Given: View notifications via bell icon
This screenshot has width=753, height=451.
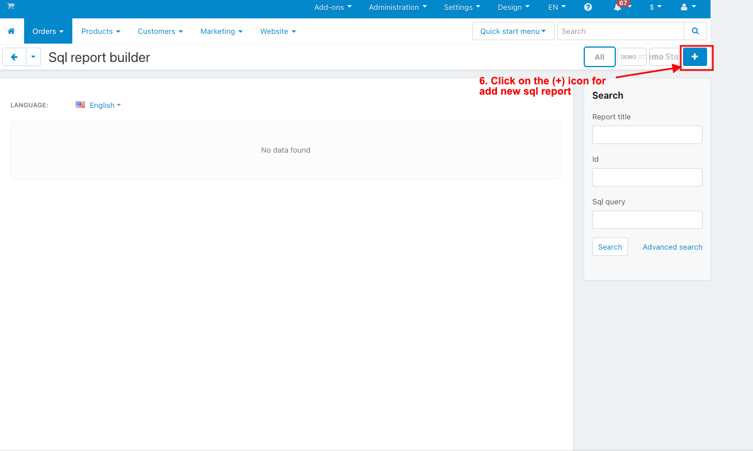Looking at the screenshot, I should point(618,7).
